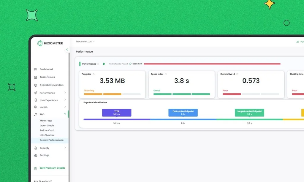The height and width of the screenshot is (182, 304).
Task: Select the Tasks/Issues sidebar icon
Action: (36, 77)
